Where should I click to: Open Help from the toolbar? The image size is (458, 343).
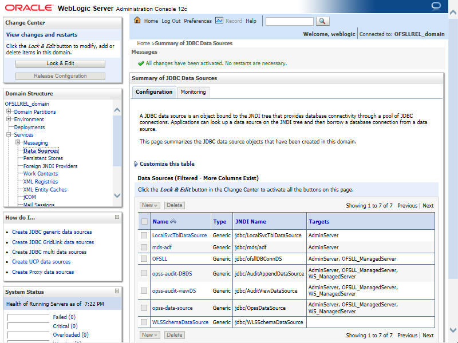(251, 21)
